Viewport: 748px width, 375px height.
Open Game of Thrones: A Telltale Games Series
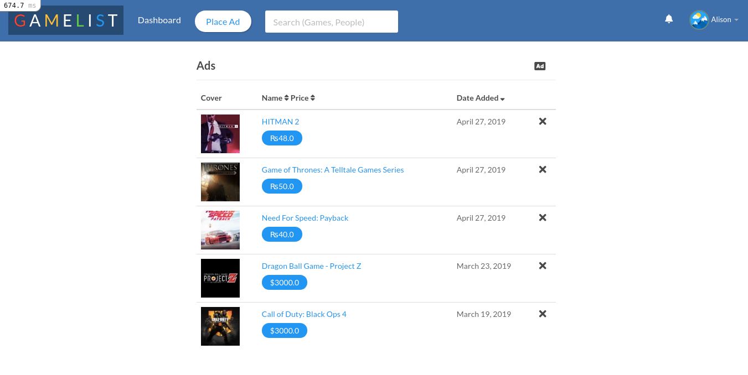point(333,170)
